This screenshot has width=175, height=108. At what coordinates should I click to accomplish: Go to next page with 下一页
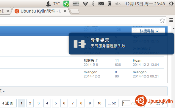[157, 103]
